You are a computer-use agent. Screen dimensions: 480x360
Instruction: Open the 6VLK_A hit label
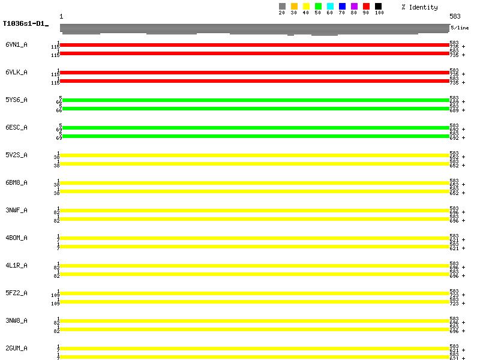click(x=16, y=73)
